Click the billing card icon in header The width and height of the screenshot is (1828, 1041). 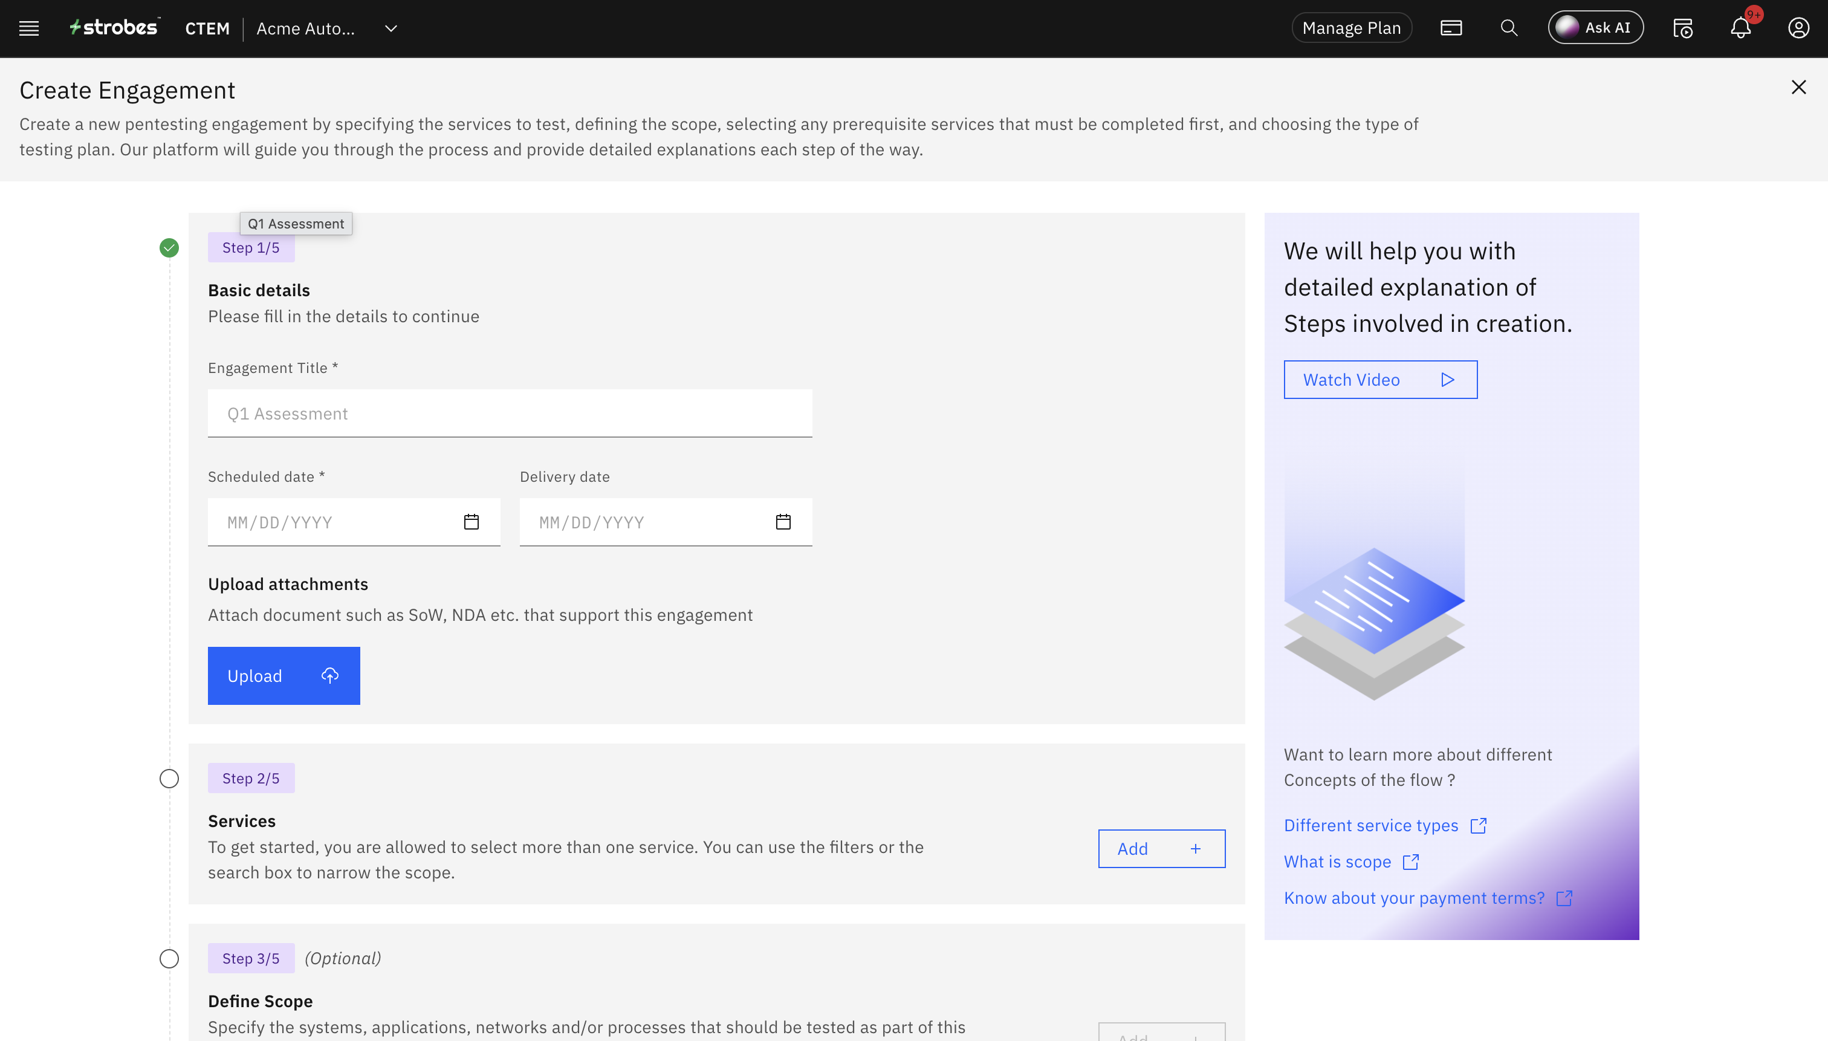tap(1451, 28)
